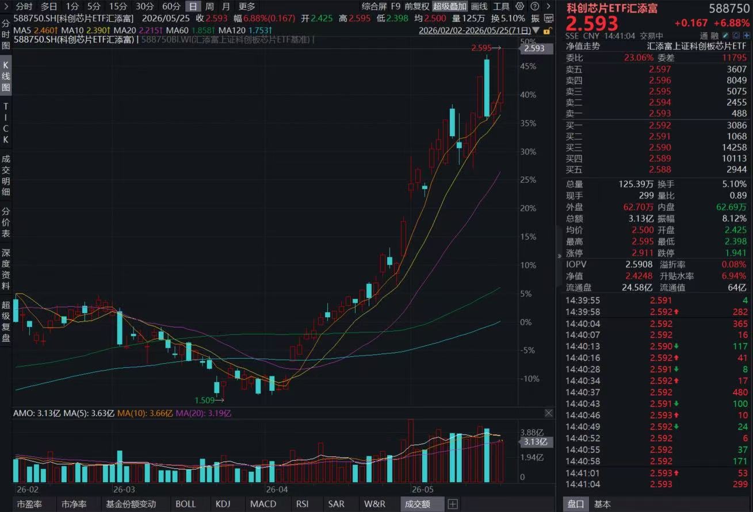The image size is (753, 512).
Task: Click the 14:41:04 trade tick row
Action: tap(656, 484)
